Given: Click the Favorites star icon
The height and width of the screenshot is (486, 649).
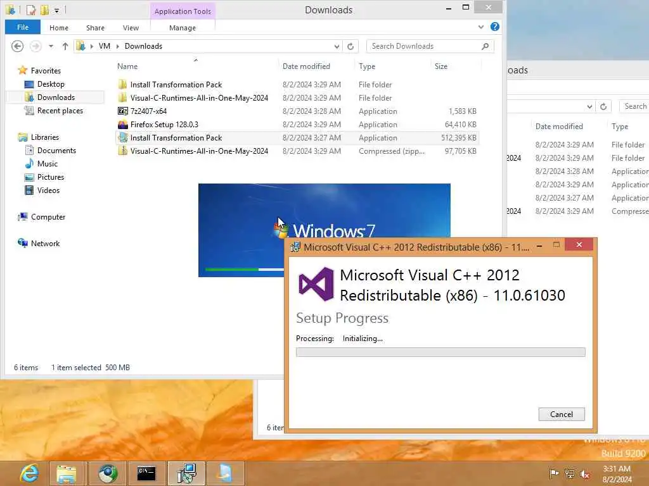Looking at the screenshot, I should (23, 71).
